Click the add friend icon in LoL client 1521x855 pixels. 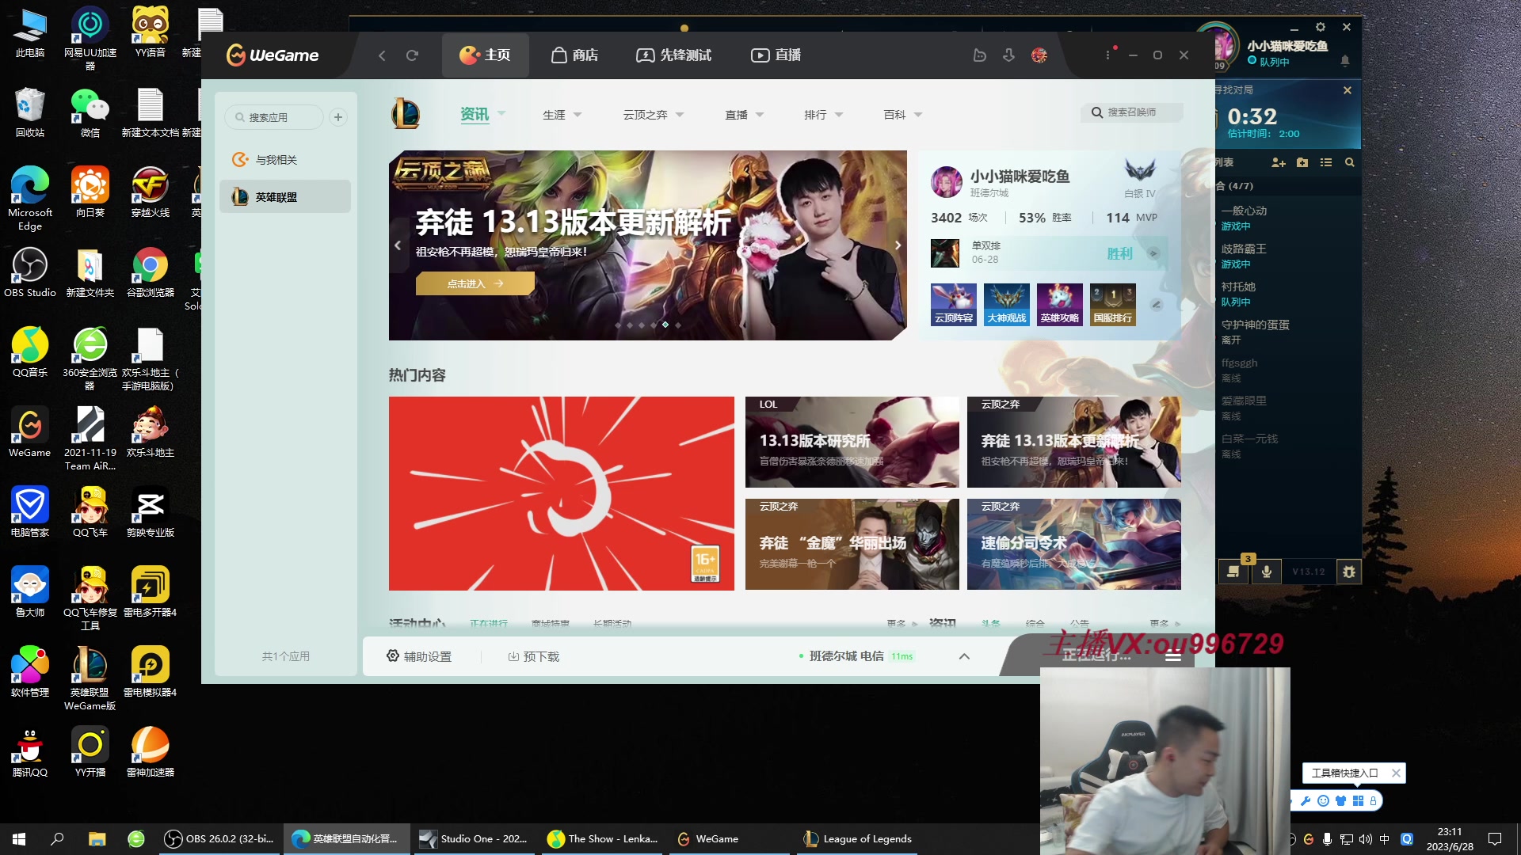(1278, 163)
